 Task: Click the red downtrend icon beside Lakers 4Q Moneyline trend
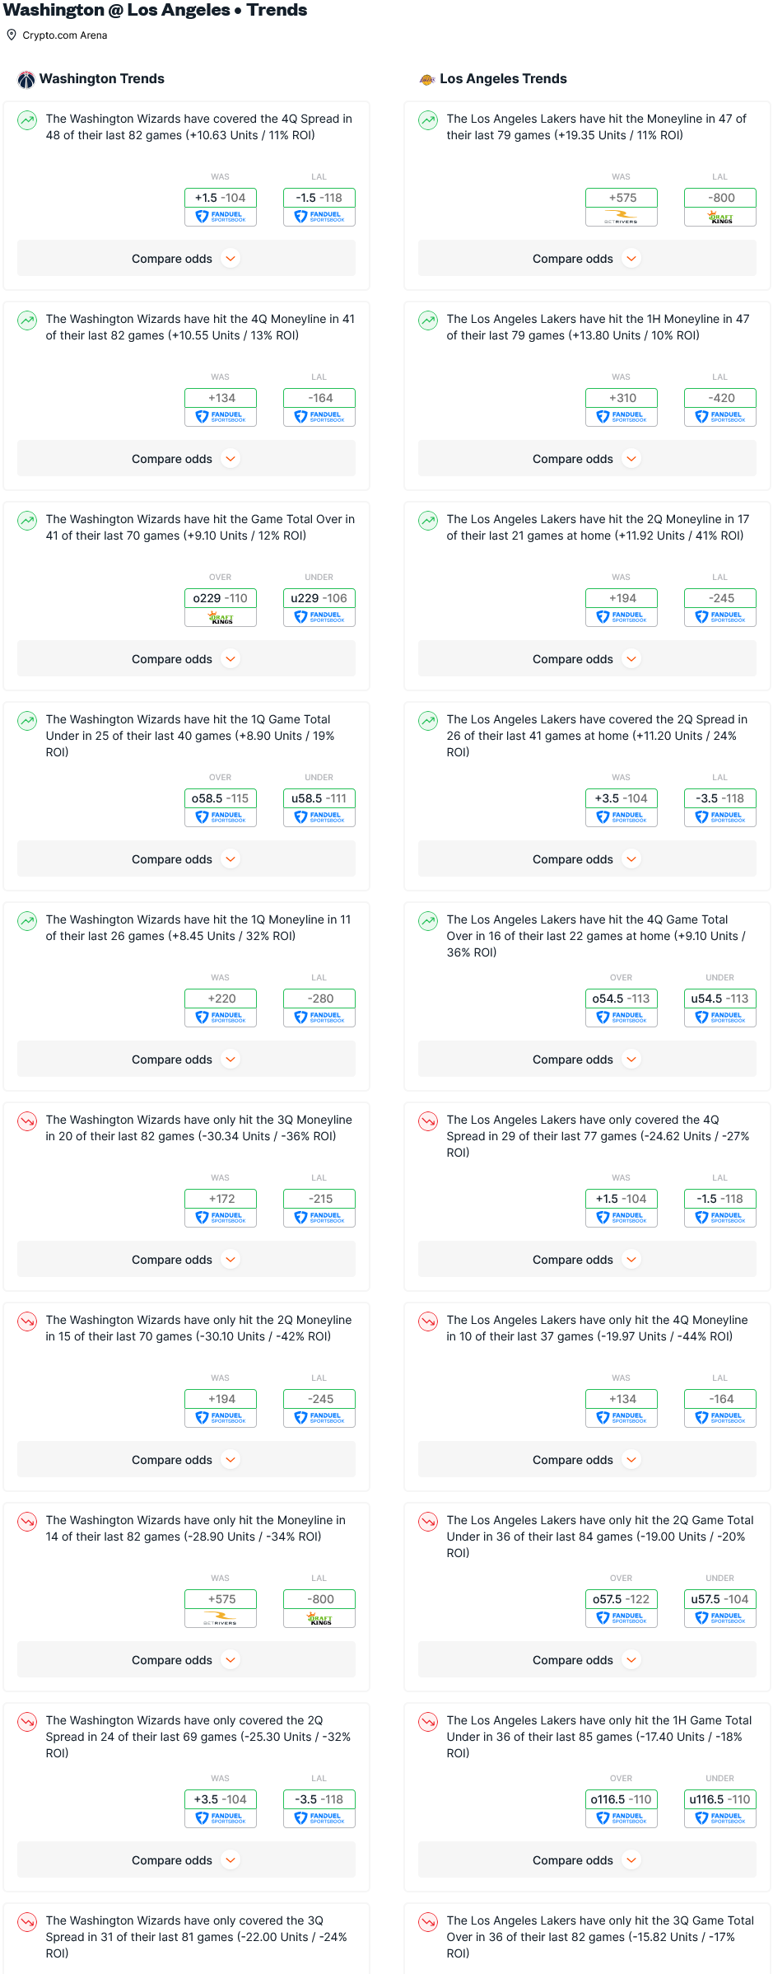tap(428, 1321)
